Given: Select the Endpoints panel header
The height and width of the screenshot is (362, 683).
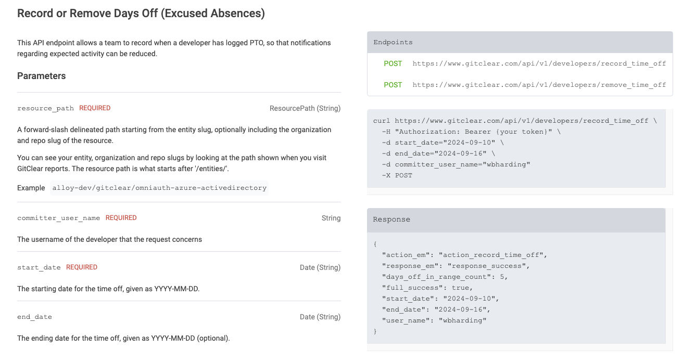Looking at the screenshot, I should [x=520, y=42].
